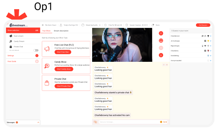Click the Start Private Chat button

64,86
